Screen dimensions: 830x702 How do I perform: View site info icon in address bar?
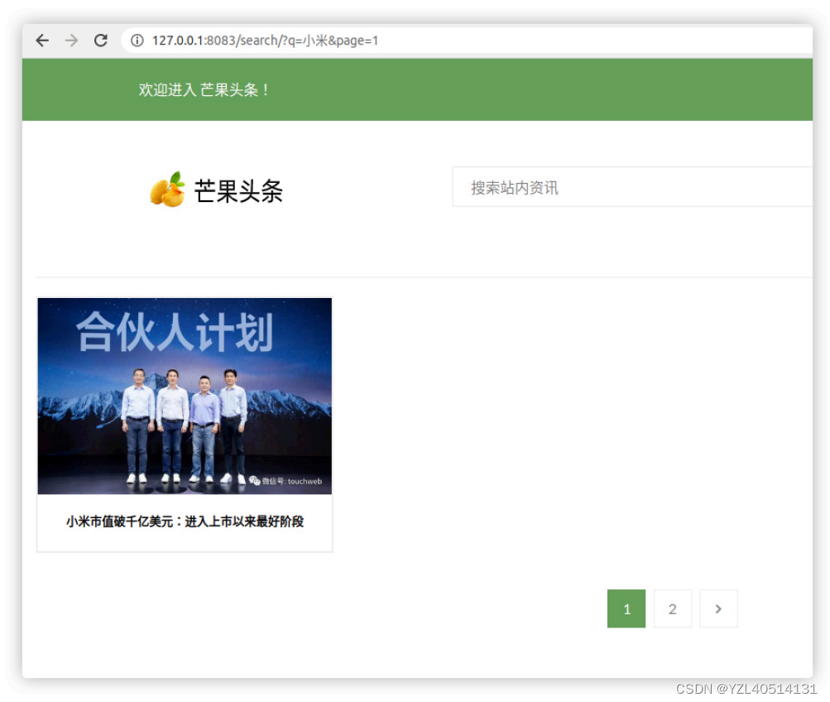click(x=137, y=41)
